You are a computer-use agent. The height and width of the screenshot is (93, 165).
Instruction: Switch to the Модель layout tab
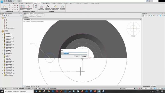pyautogui.click(x=28, y=86)
